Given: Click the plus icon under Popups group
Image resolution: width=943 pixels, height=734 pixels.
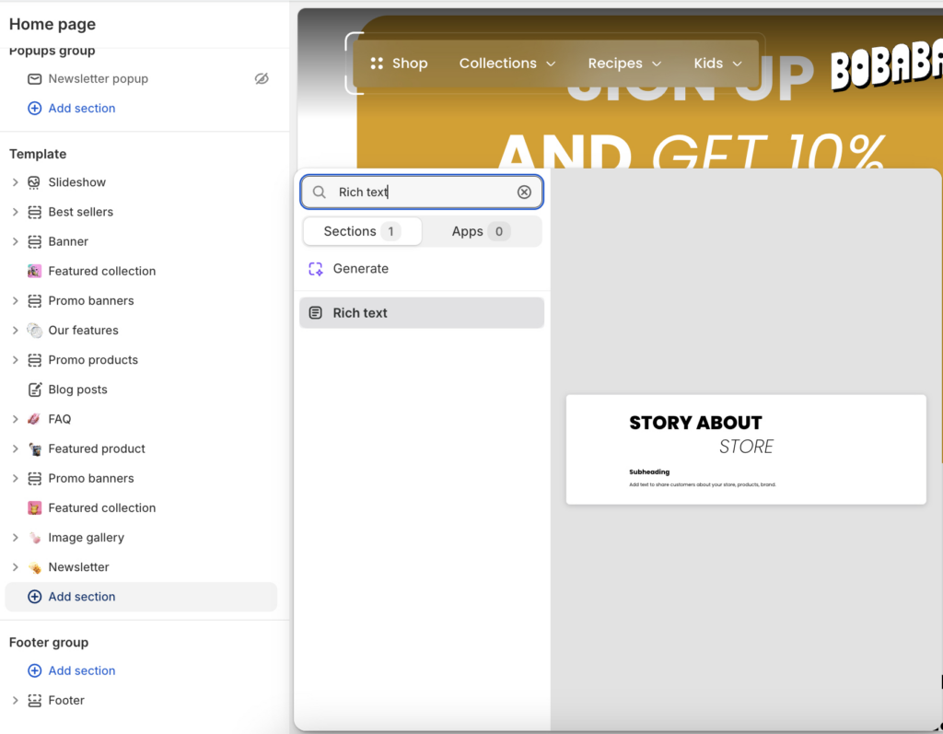Looking at the screenshot, I should pos(35,109).
